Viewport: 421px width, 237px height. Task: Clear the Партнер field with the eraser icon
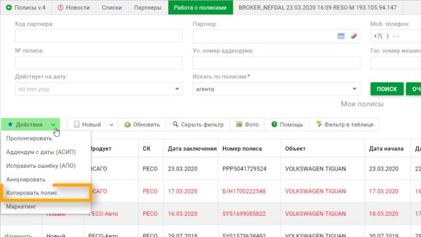click(354, 36)
